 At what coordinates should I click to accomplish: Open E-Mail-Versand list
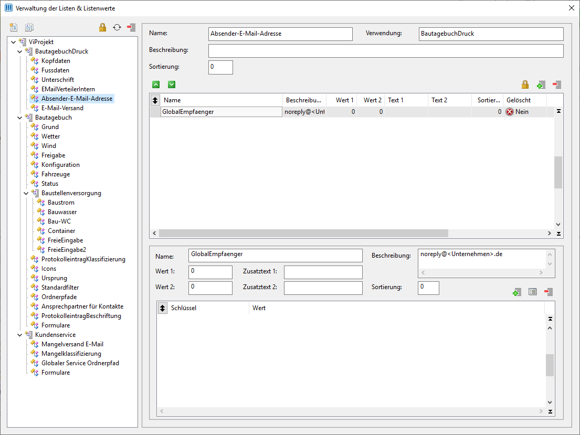point(62,108)
